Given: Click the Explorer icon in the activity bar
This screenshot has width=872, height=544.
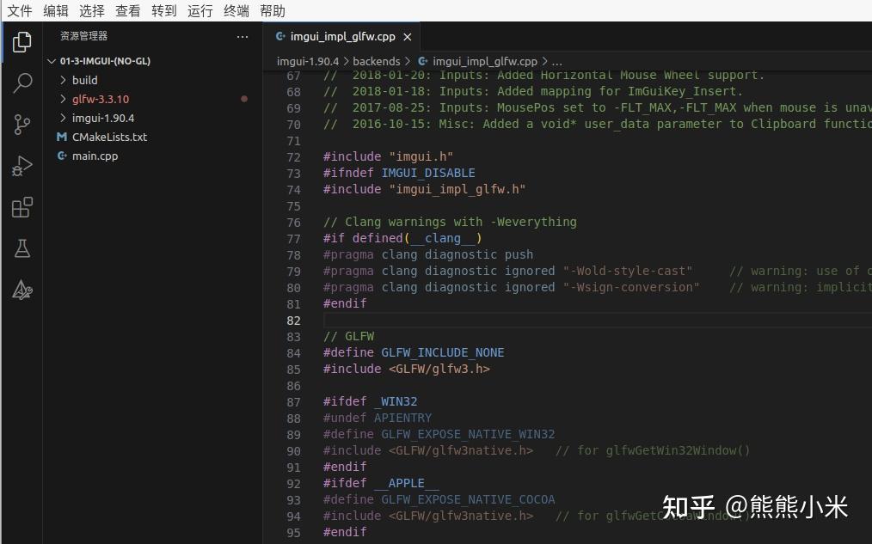Looking at the screenshot, I should [21, 41].
